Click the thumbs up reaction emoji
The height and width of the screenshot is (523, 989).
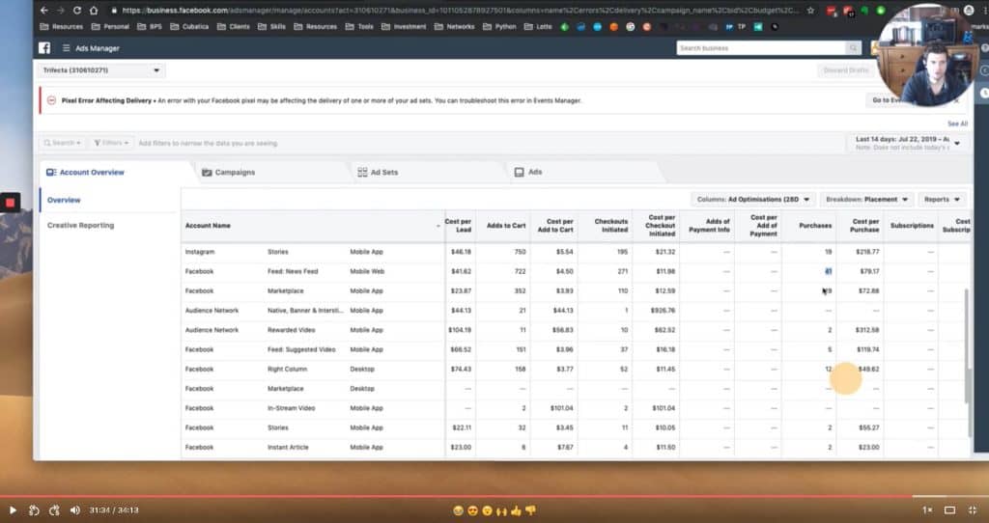pos(516,509)
